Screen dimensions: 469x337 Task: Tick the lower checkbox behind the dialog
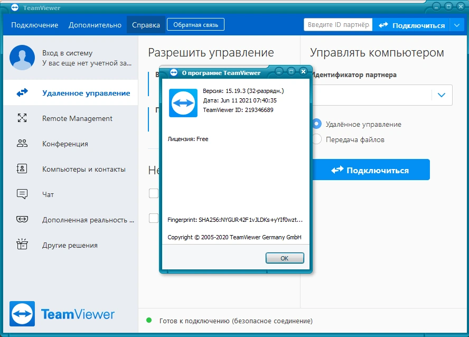click(x=154, y=218)
